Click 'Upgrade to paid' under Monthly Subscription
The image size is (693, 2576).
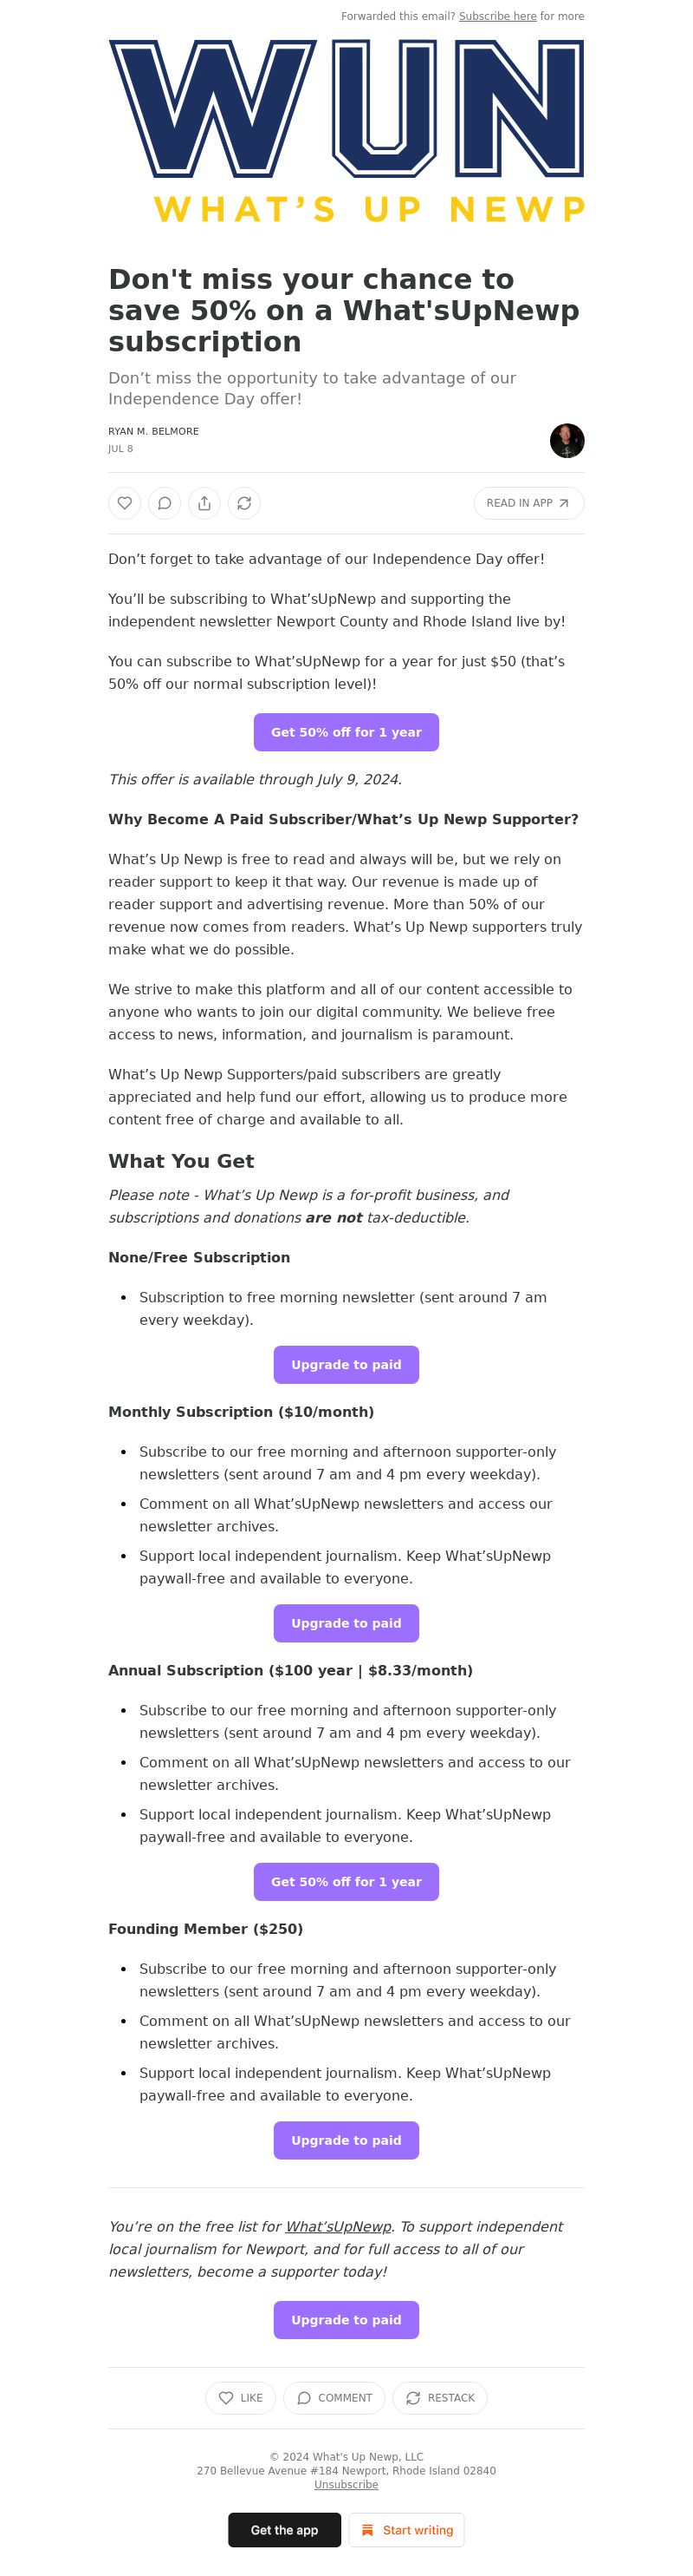click(x=346, y=1623)
